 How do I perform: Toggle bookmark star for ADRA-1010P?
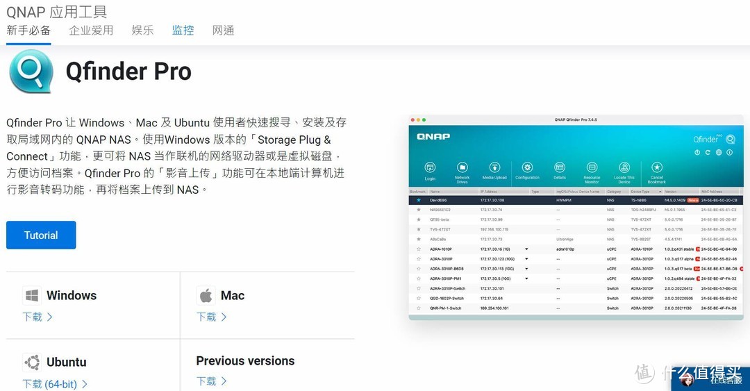click(419, 249)
